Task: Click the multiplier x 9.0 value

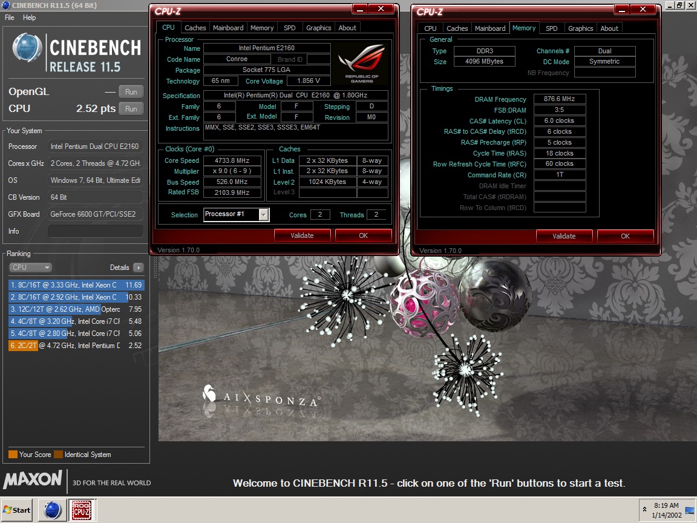Action: (x=232, y=171)
